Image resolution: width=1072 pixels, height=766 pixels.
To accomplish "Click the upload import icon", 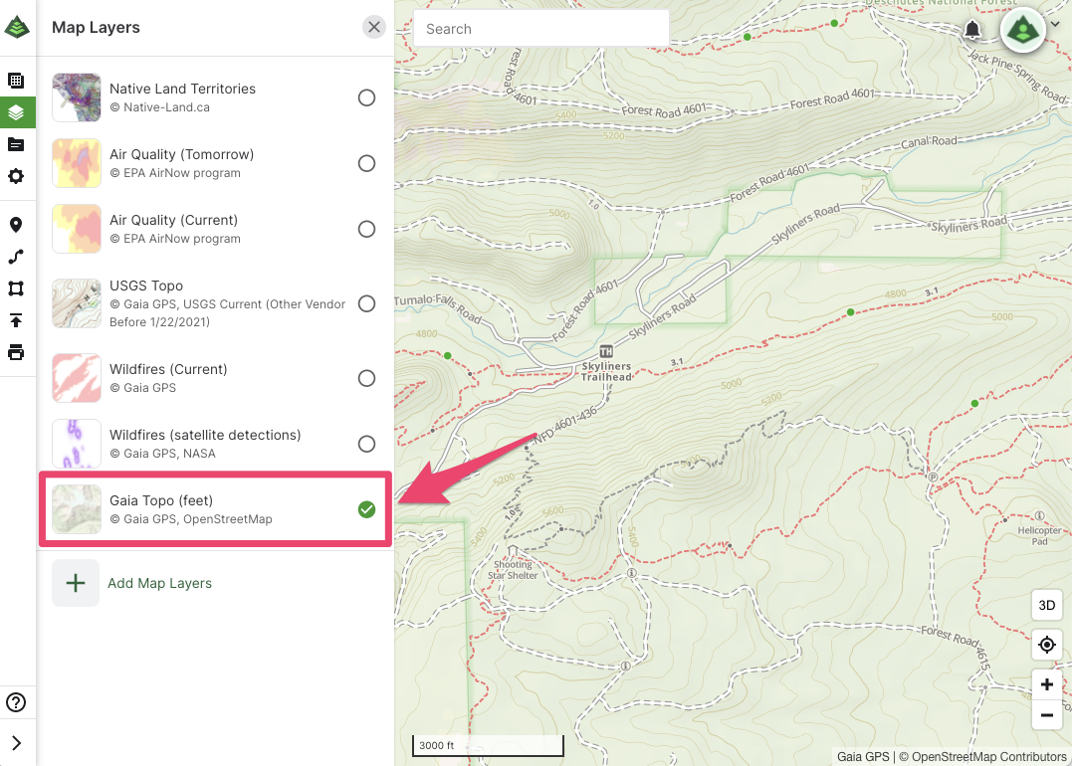I will (x=16, y=320).
